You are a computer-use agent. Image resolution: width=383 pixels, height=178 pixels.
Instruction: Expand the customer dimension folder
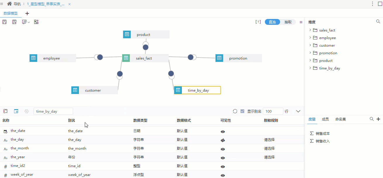pos(310,45)
